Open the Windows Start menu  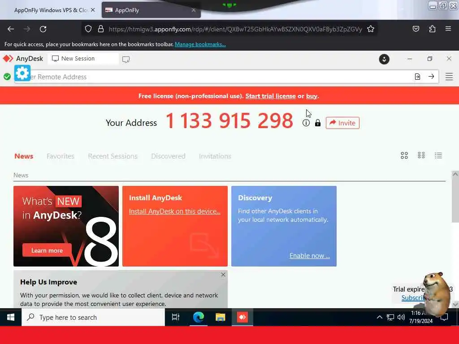pyautogui.click(x=11, y=318)
